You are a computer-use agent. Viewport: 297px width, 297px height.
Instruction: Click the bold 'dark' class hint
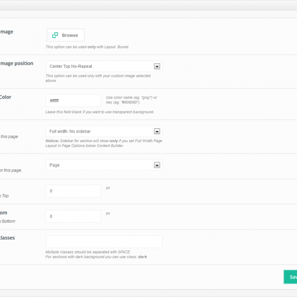[x=142, y=257]
